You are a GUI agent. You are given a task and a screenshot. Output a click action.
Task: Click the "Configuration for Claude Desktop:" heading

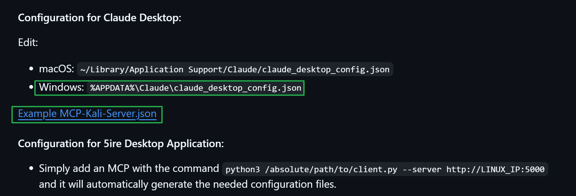[x=99, y=18]
